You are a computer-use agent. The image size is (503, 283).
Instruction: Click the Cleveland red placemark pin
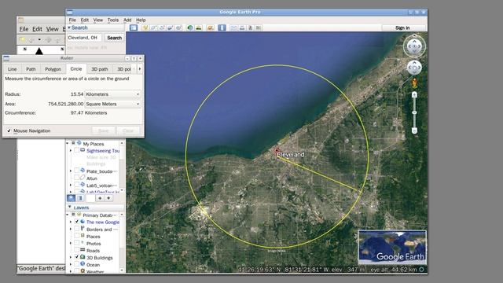pyautogui.click(x=277, y=151)
